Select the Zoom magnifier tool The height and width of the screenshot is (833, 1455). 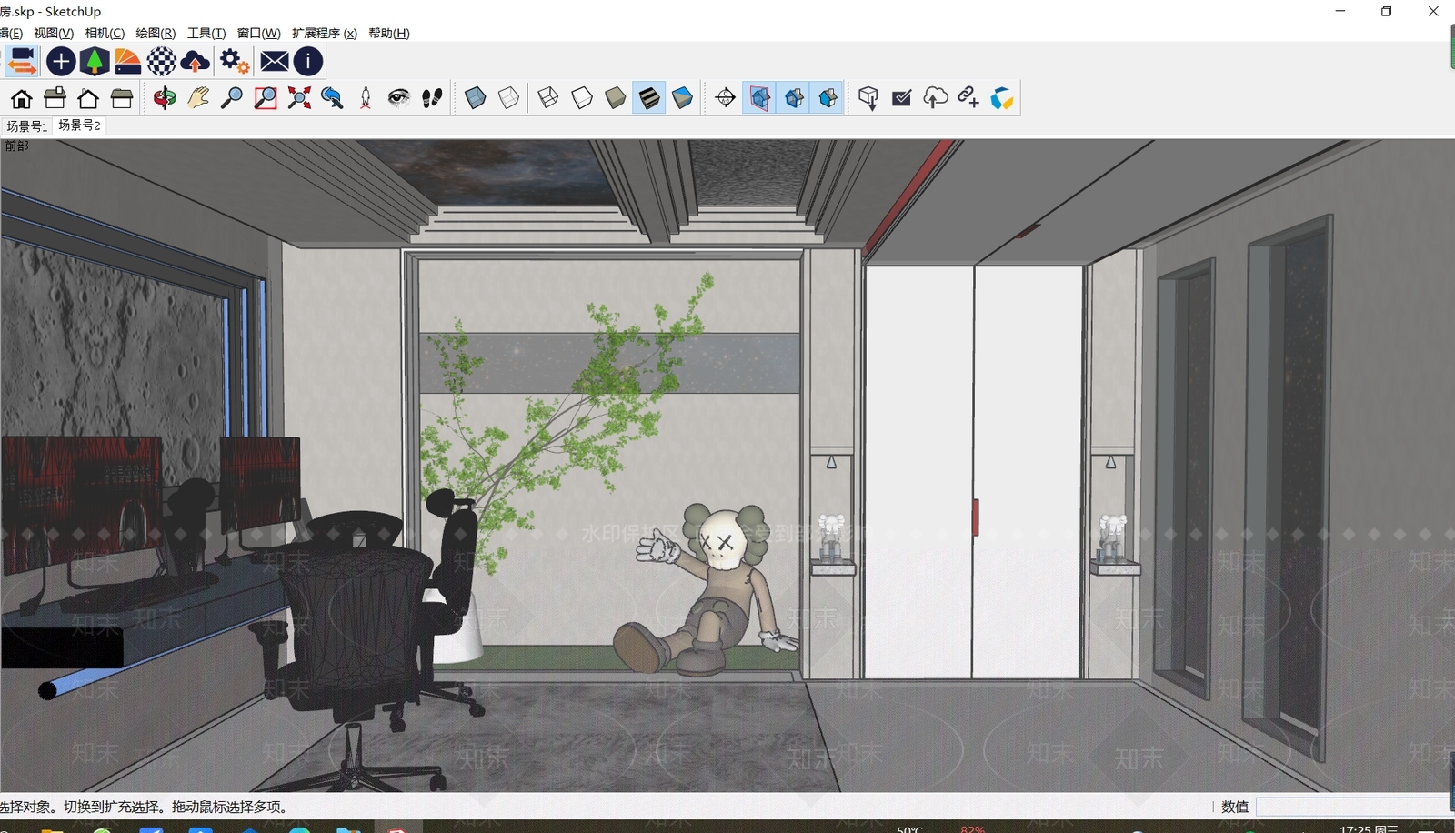tap(232, 98)
